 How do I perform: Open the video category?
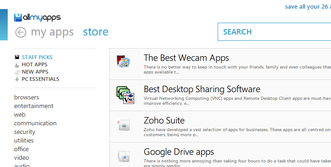[21, 158]
